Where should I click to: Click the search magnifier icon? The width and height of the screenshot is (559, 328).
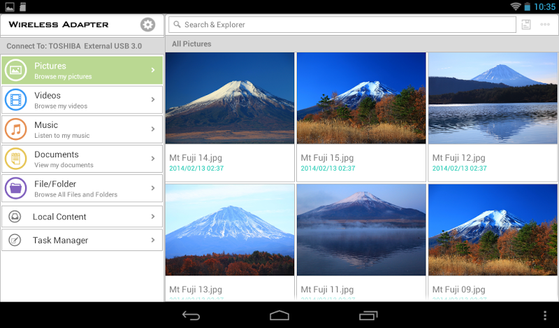tap(177, 24)
